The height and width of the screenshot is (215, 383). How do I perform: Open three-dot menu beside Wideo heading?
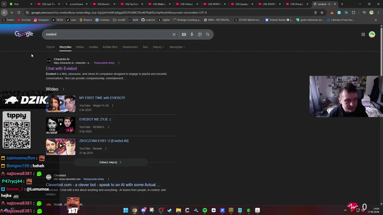tap(63, 89)
